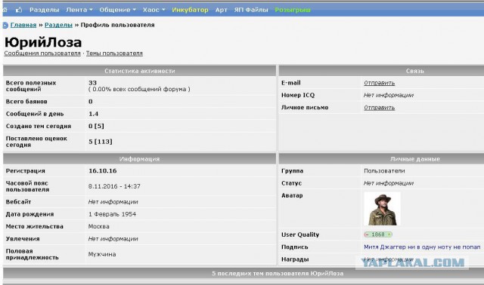The width and height of the screenshot is (484, 285).
Task: Click the Номер ICQ label
Action: [298, 96]
